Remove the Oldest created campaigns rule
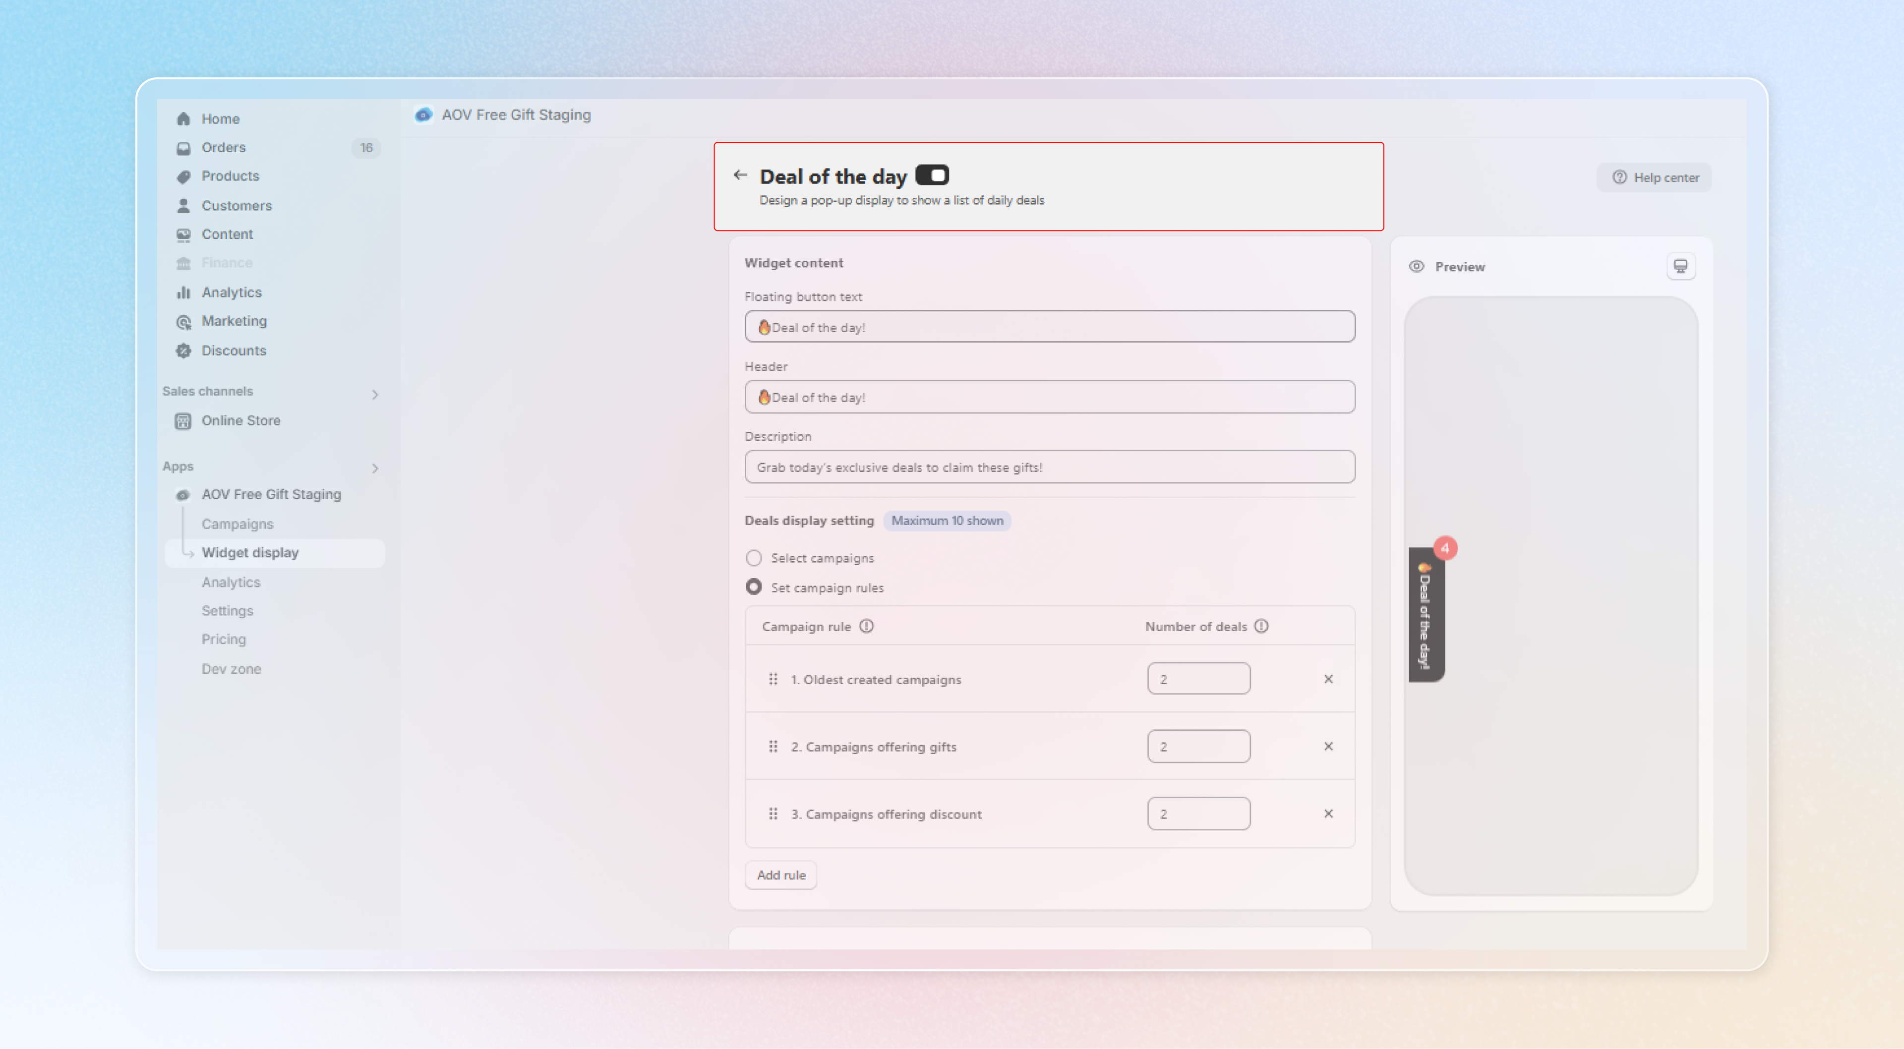 (1327, 679)
